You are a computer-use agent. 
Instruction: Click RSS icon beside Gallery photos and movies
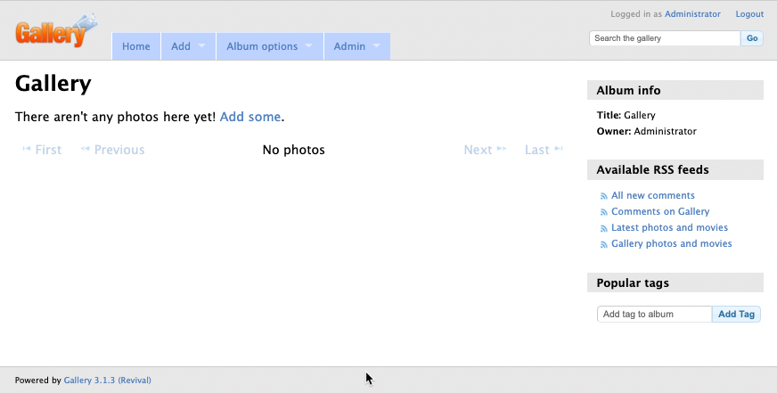click(x=603, y=244)
